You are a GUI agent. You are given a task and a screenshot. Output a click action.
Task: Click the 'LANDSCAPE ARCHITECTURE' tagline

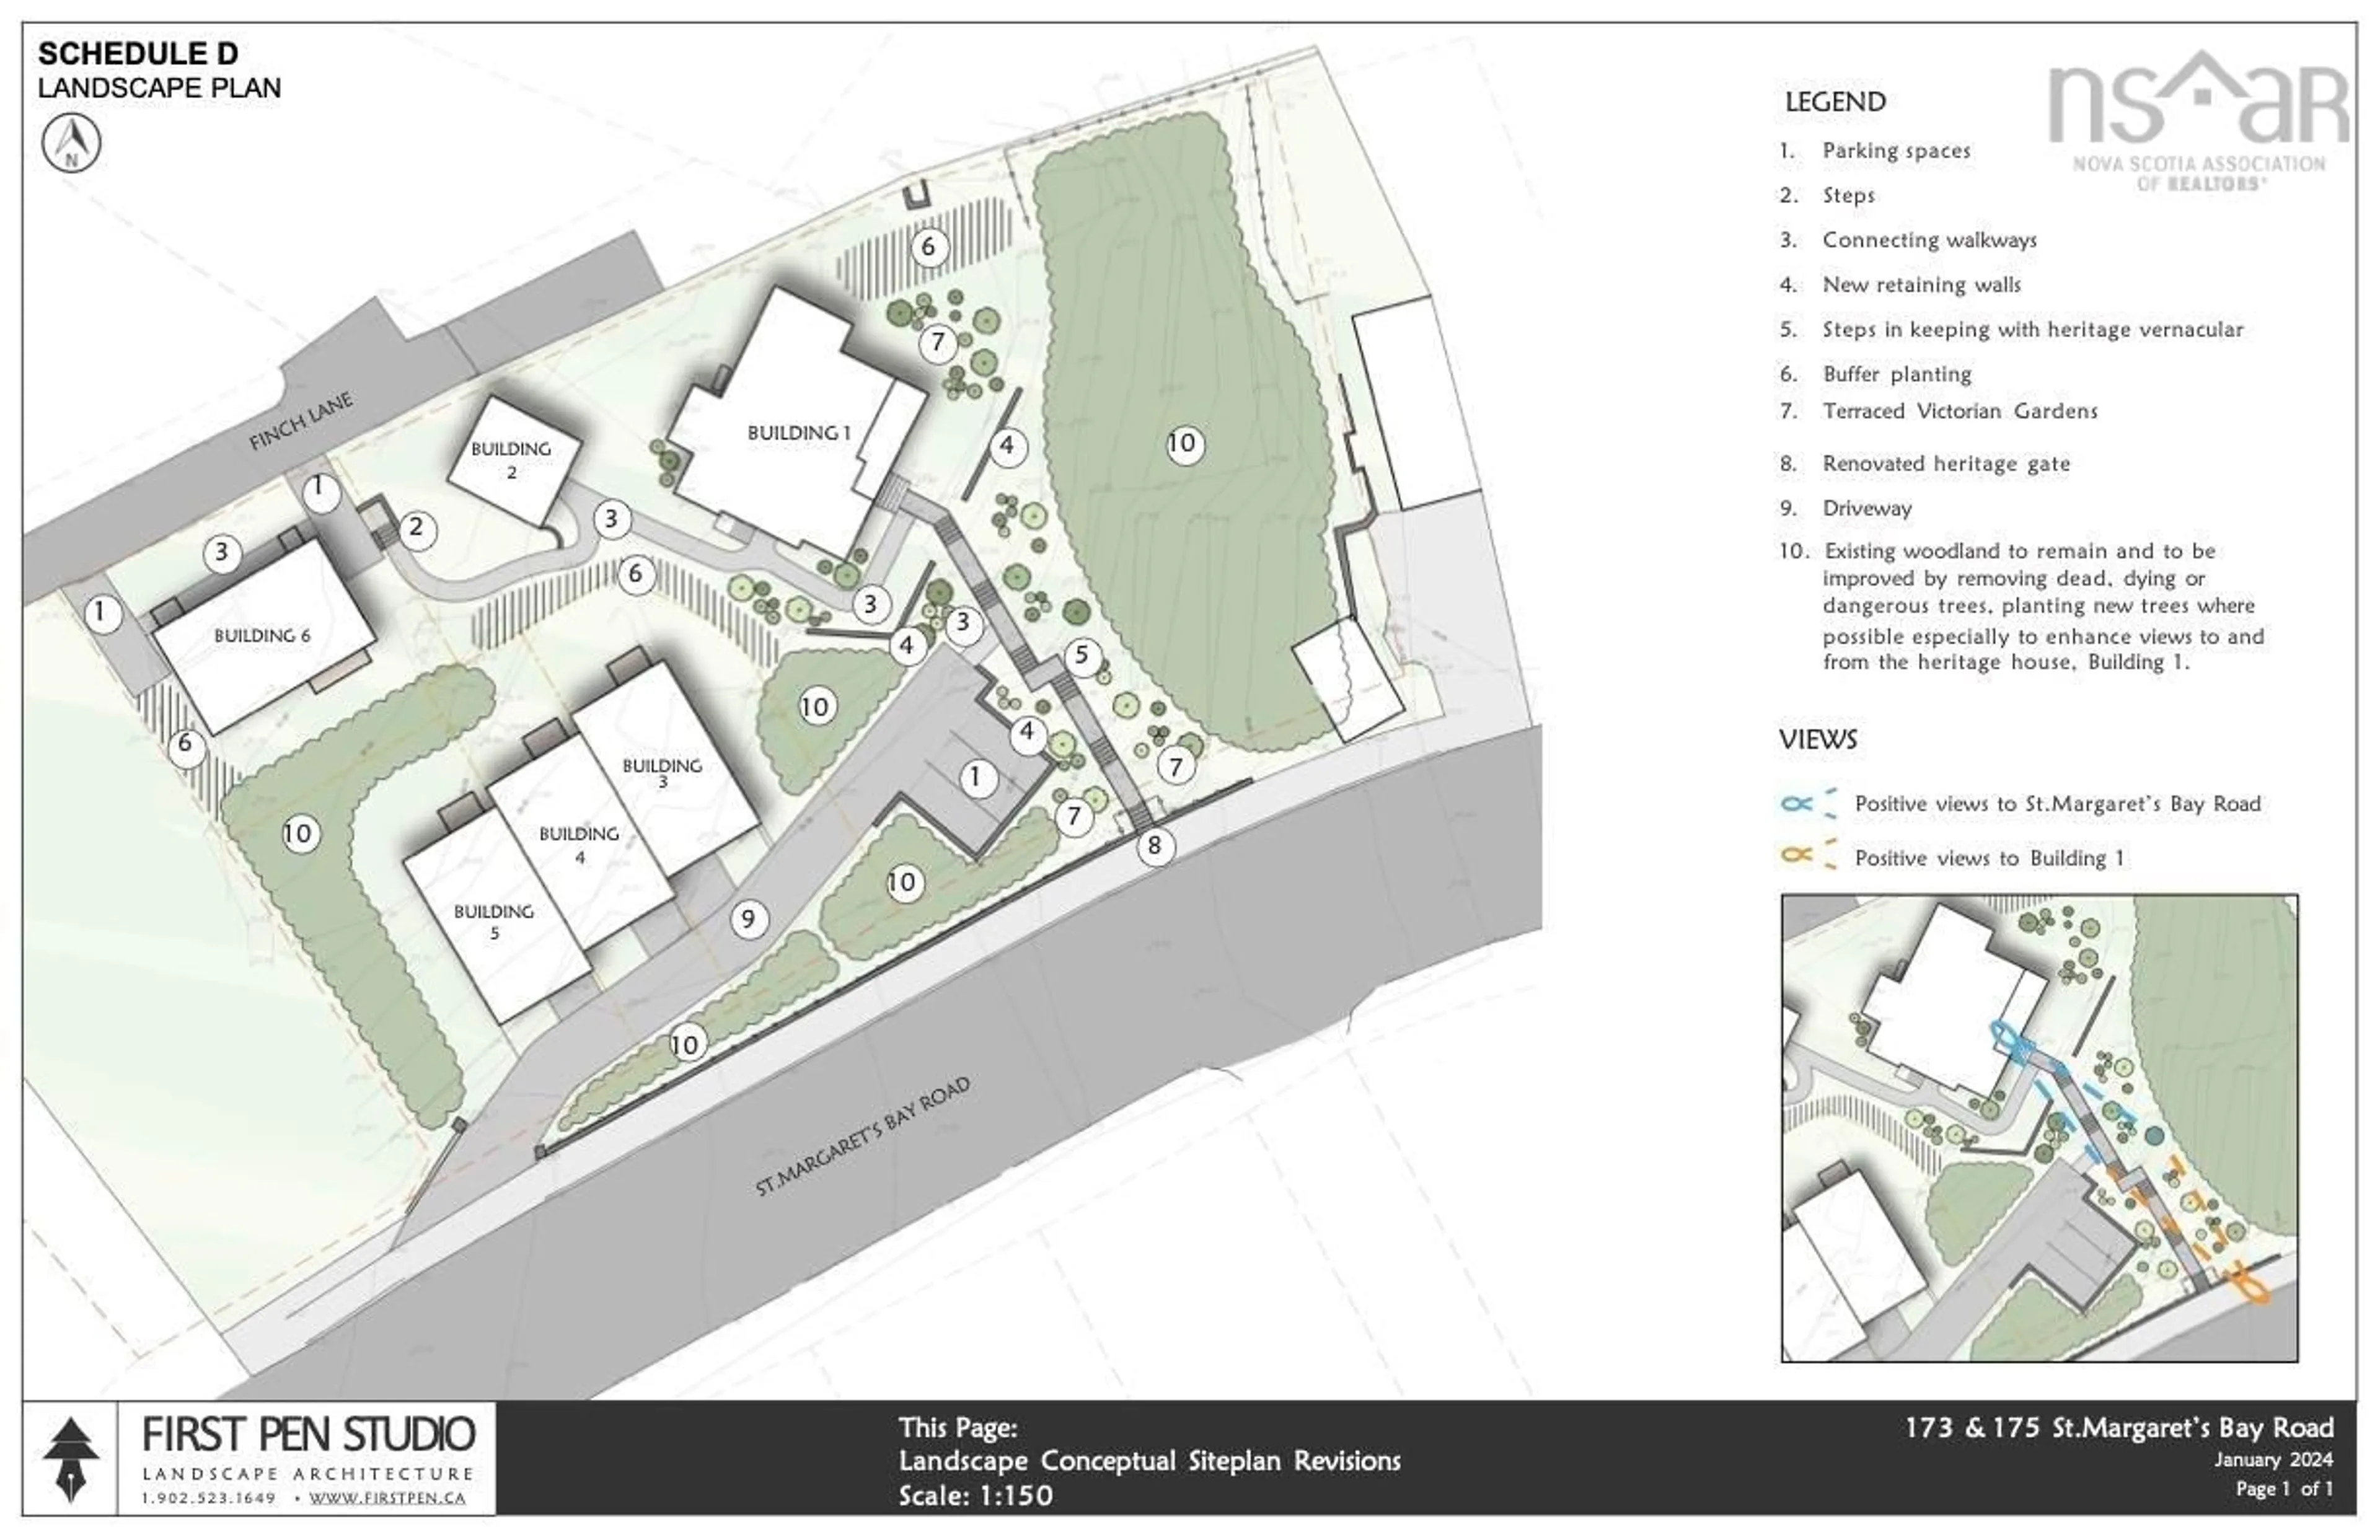(x=308, y=1474)
